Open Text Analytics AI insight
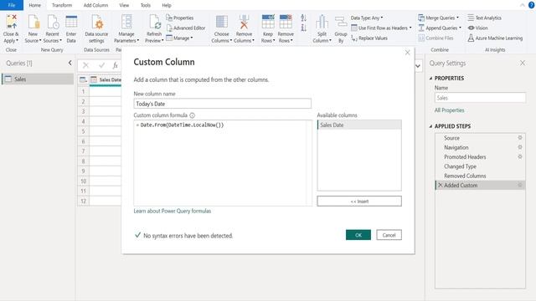The height and width of the screenshot is (301, 536). pyautogui.click(x=484, y=18)
